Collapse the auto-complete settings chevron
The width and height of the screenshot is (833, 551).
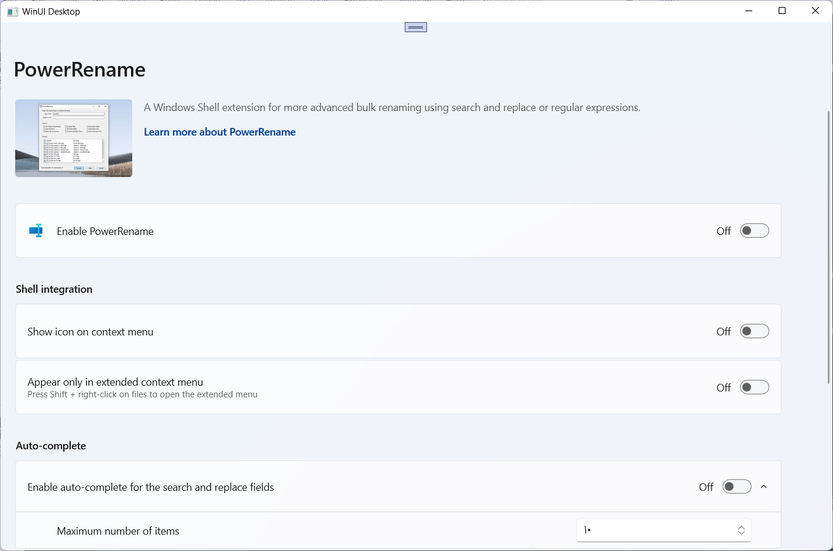(x=763, y=487)
